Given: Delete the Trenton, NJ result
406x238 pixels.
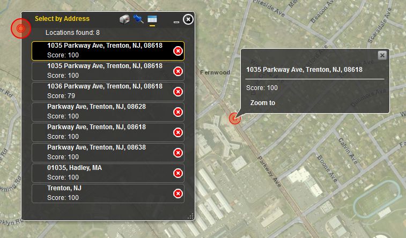Looking at the screenshot, I should (x=178, y=194).
